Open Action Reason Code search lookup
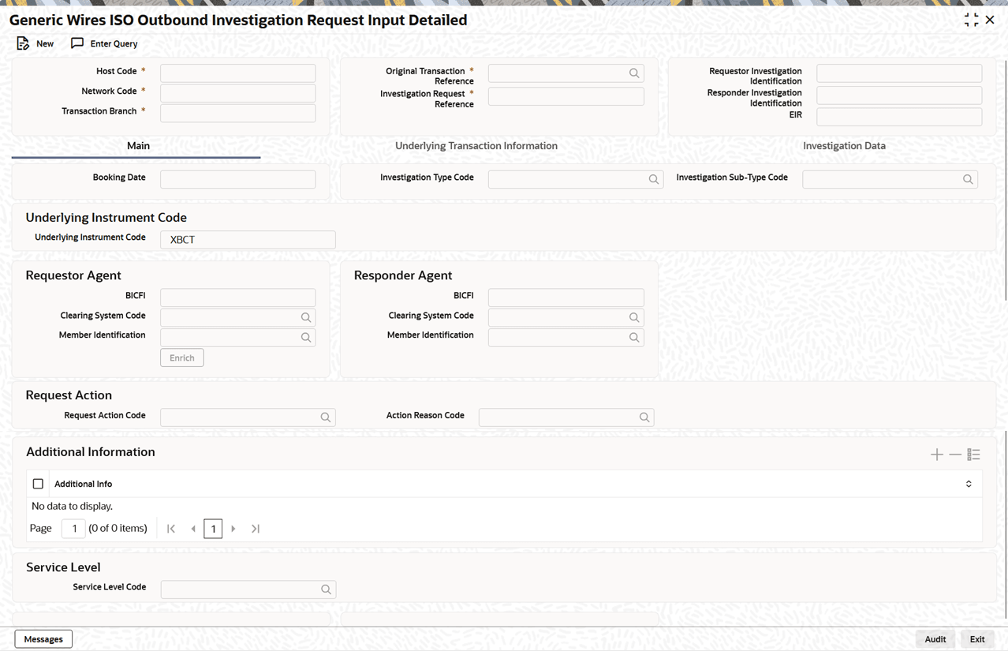The width and height of the screenshot is (1008, 651). tap(644, 417)
